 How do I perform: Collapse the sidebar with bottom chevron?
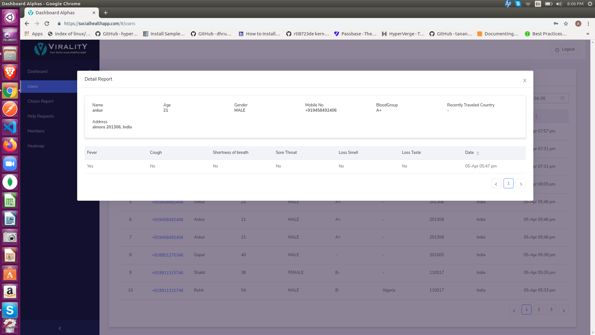point(60,328)
